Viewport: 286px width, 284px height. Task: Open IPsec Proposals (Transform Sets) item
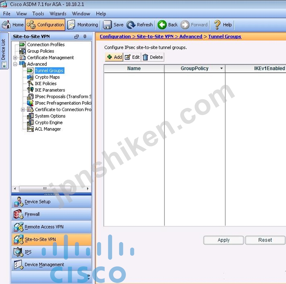click(x=63, y=96)
